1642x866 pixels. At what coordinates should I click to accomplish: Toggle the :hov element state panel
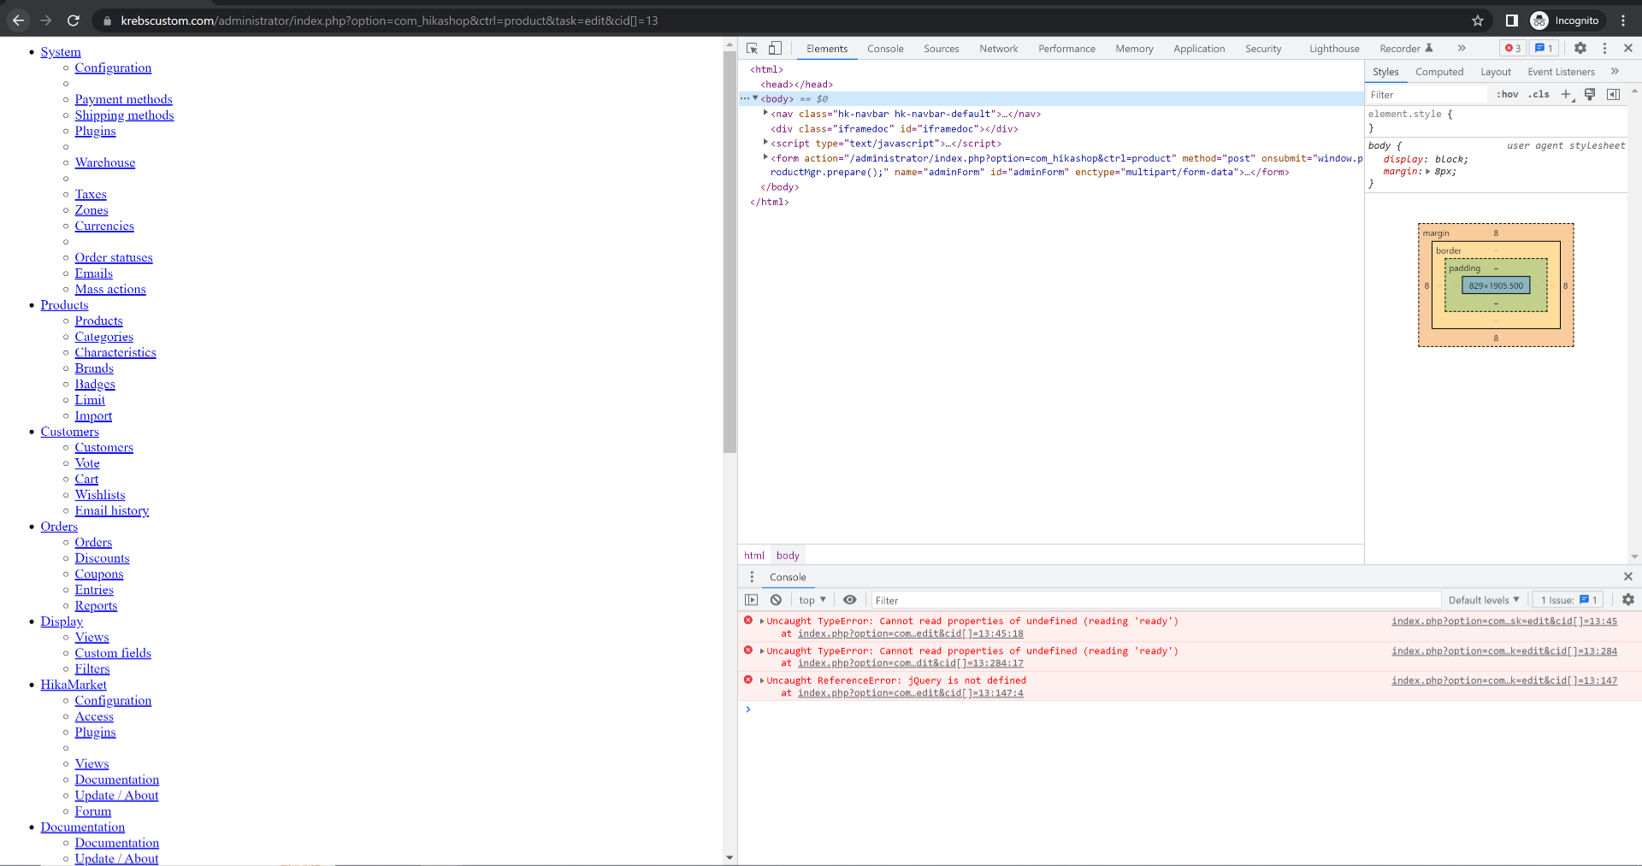coord(1507,95)
